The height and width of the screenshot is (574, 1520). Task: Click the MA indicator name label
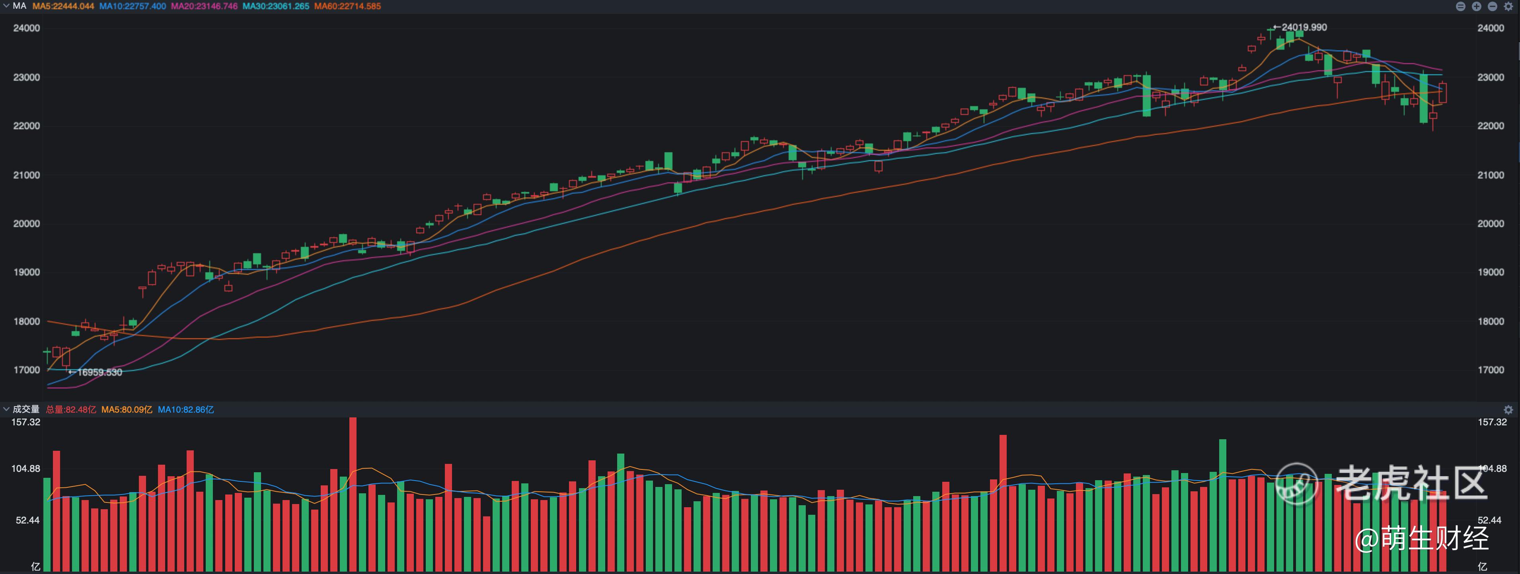click(x=19, y=6)
